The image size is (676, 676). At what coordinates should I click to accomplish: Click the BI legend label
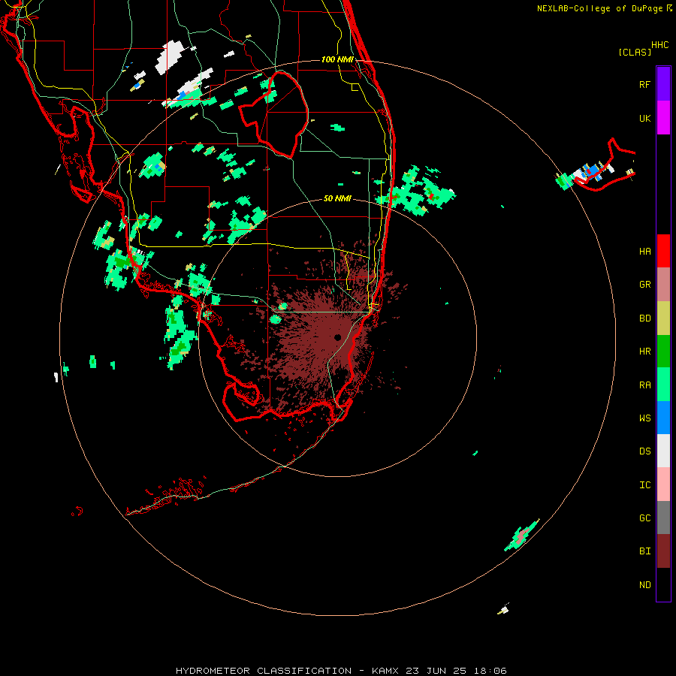coord(644,551)
